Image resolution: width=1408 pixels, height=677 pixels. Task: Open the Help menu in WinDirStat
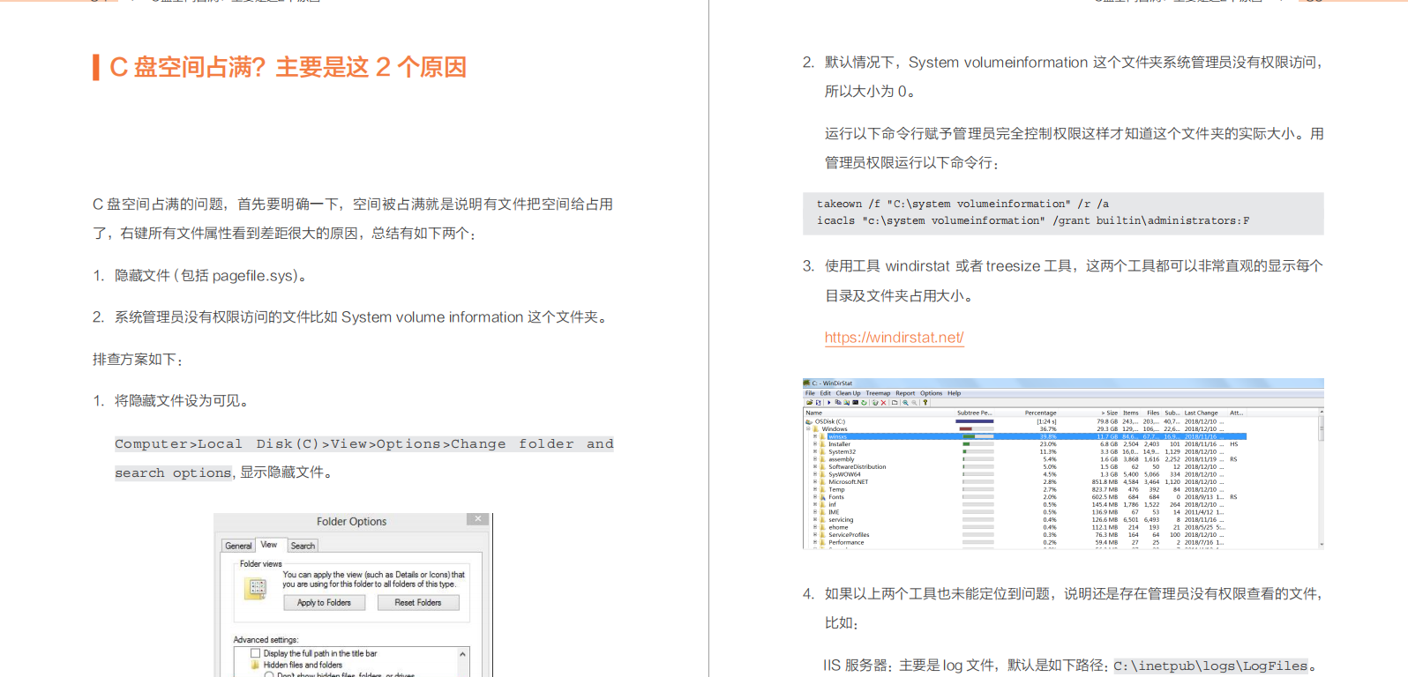pyautogui.click(x=954, y=393)
